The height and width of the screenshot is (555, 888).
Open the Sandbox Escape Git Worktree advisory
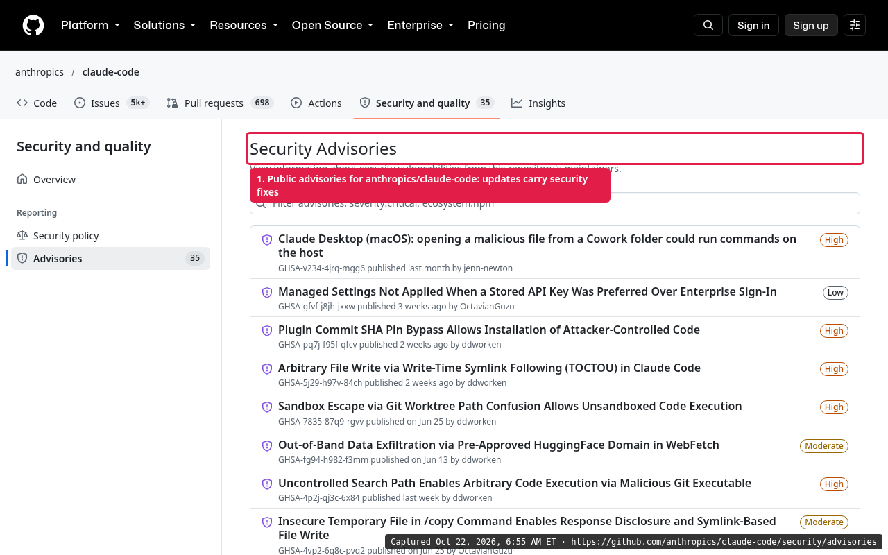pos(510,406)
